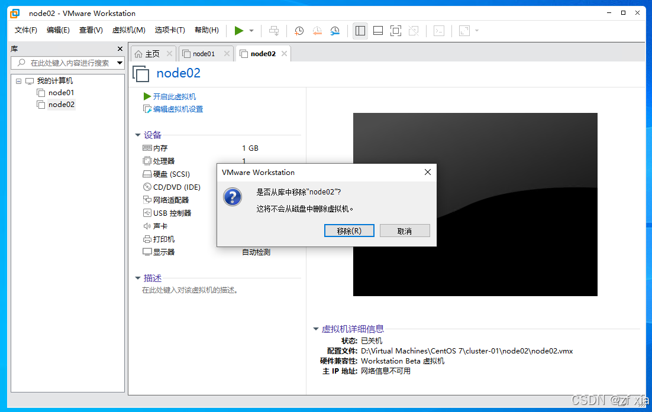This screenshot has height=412, width=652.
Task: Open the 选项卡(T) menu
Action: (x=170, y=30)
